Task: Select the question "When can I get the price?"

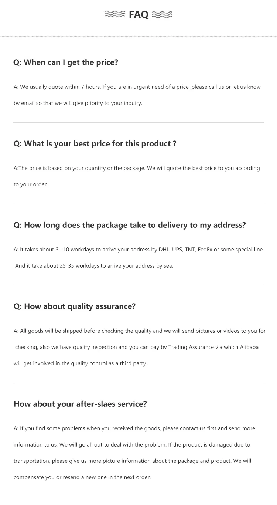Action: 66,62
